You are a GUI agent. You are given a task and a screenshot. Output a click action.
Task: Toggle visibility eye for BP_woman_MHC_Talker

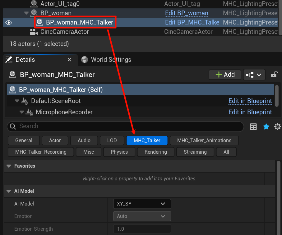pyautogui.click(x=9, y=23)
